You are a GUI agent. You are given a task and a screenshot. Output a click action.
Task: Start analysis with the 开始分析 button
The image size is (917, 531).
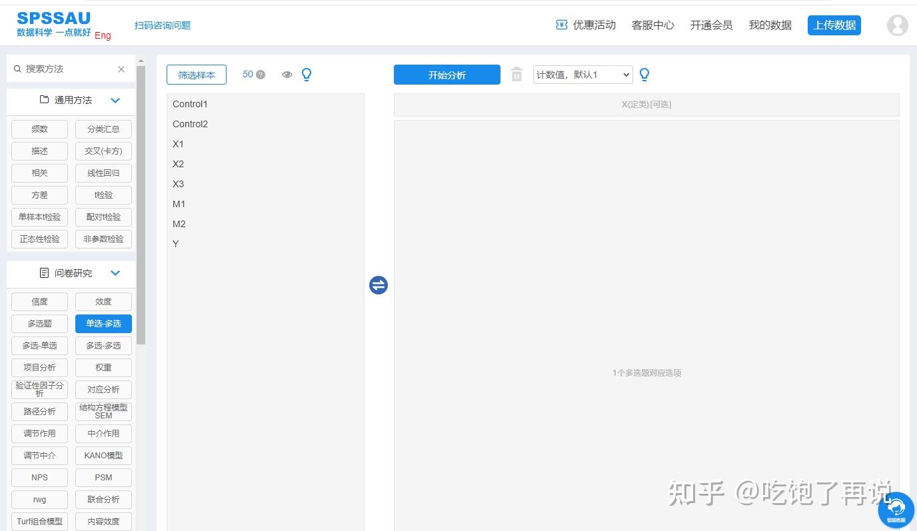click(x=447, y=75)
